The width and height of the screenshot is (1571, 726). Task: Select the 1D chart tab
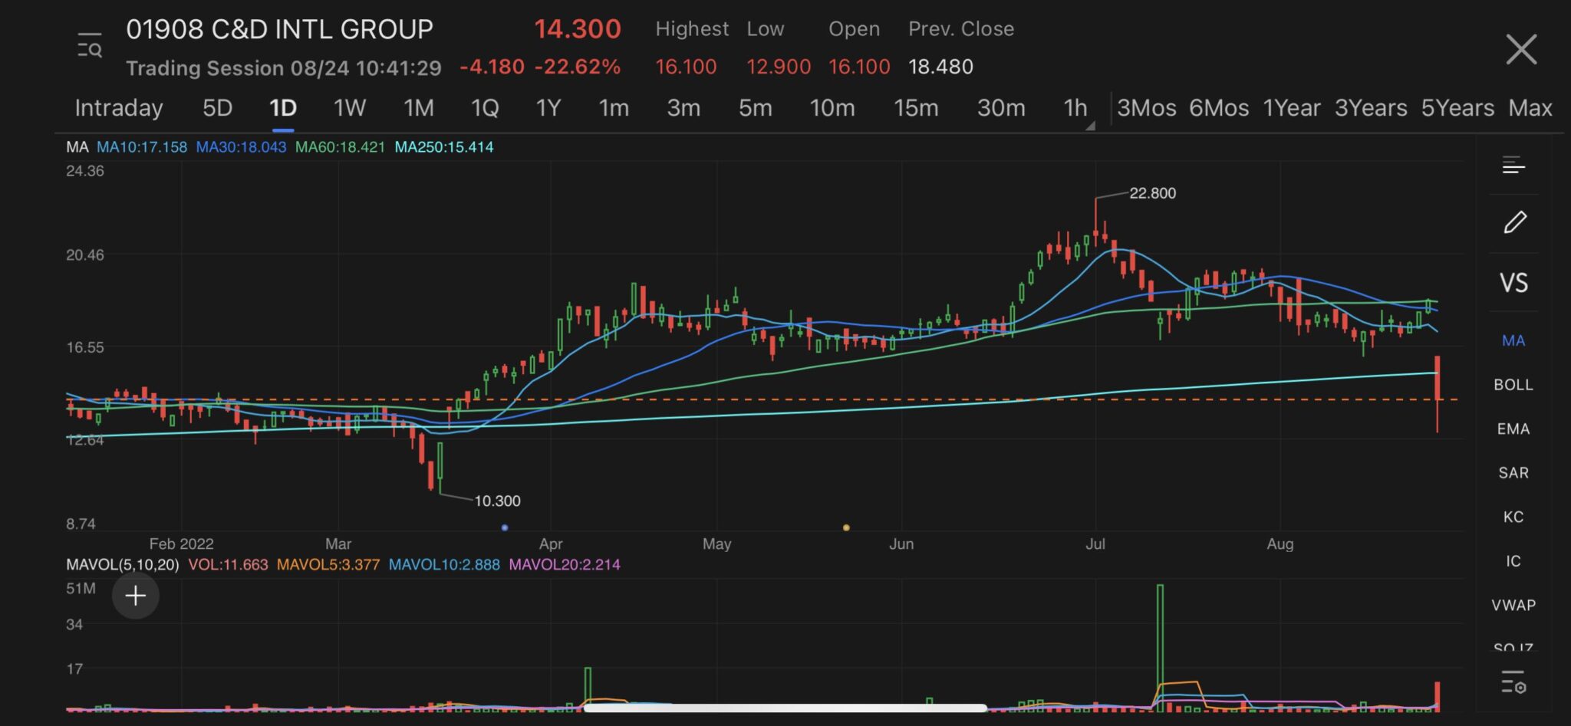[283, 108]
